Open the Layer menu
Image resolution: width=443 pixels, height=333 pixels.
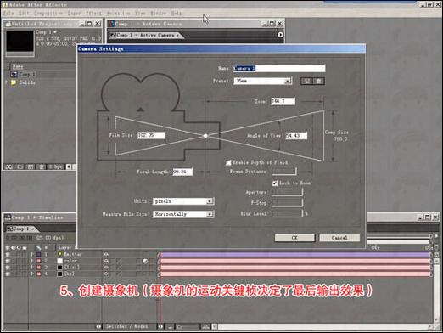(x=74, y=13)
